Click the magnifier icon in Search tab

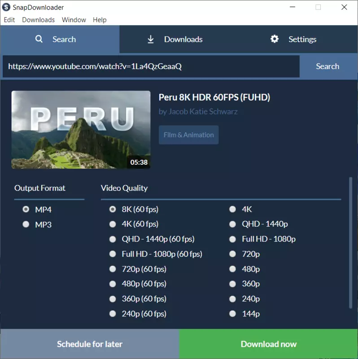pos(39,39)
